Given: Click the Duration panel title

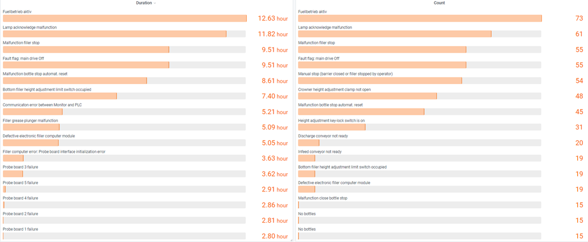Looking at the screenshot, I should 144,3.
